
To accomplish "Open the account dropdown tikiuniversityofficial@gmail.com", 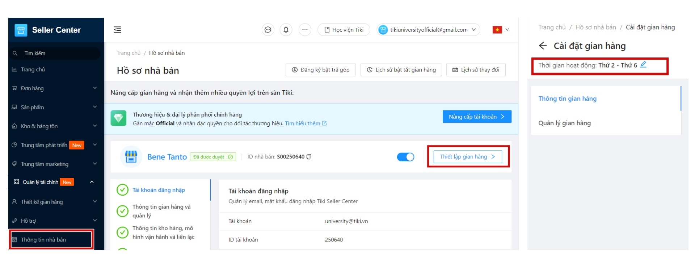I will (x=428, y=30).
